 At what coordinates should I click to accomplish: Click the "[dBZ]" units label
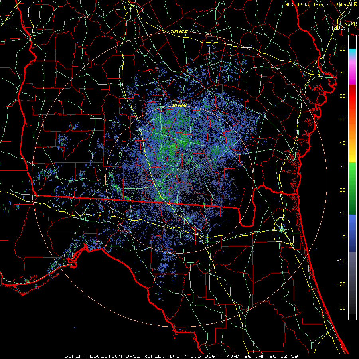339,28
